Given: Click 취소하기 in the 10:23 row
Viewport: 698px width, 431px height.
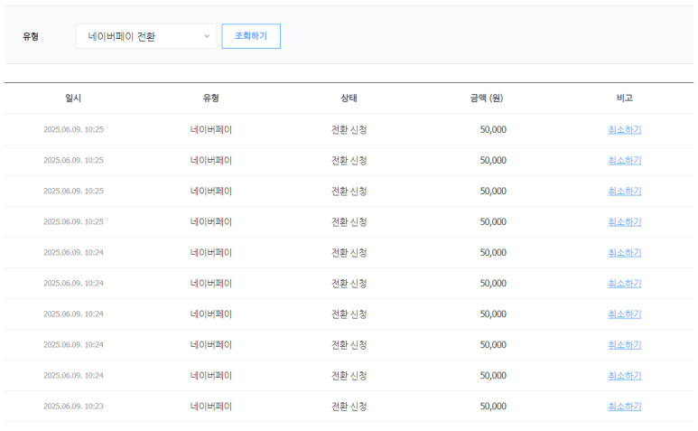Looking at the screenshot, I should pyautogui.click(x=625, y=406).
